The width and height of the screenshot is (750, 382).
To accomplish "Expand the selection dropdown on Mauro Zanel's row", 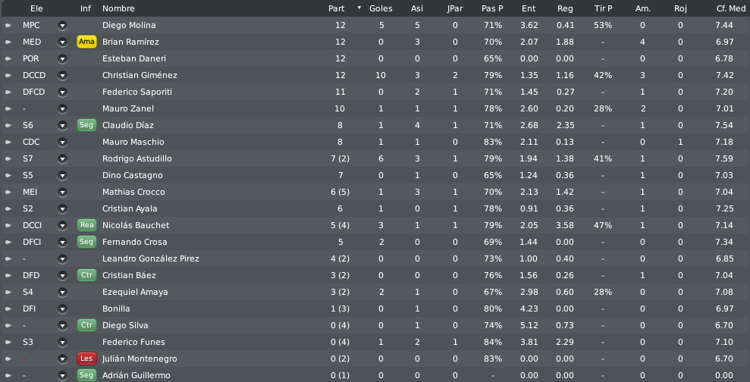I will coord(62,109).
